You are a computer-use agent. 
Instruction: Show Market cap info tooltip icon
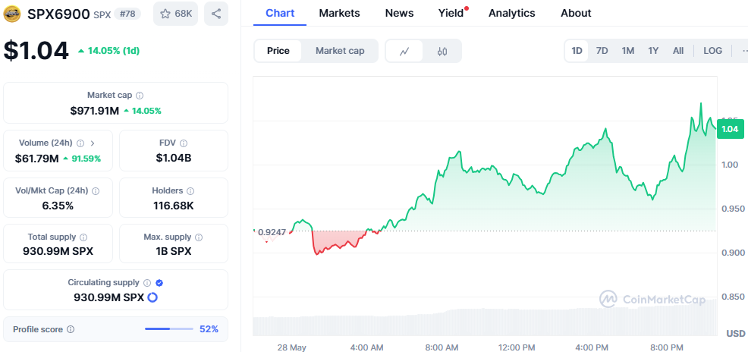coord(140,96)
